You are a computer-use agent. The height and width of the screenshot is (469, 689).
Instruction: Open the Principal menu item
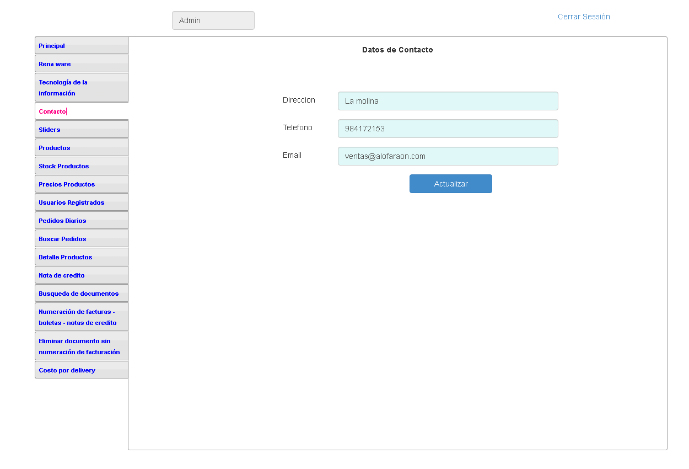(52, 46)
